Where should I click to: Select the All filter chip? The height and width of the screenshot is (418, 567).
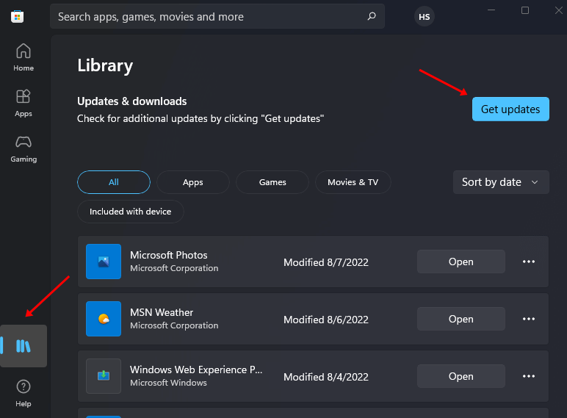[113, 182]
